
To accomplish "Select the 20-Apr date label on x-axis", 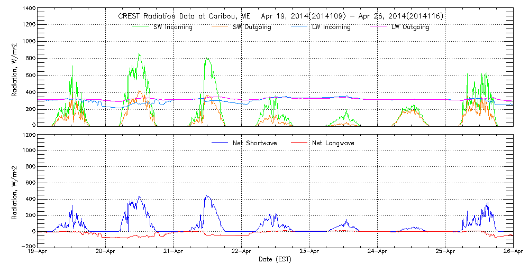I will pos(106,252).
